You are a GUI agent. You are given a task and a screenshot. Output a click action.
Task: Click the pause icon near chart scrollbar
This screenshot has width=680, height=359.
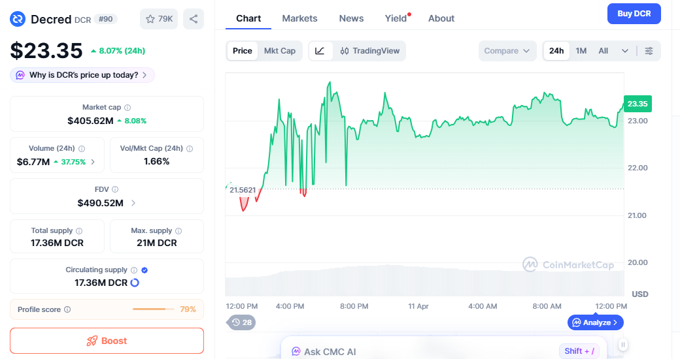click(622, 345)
